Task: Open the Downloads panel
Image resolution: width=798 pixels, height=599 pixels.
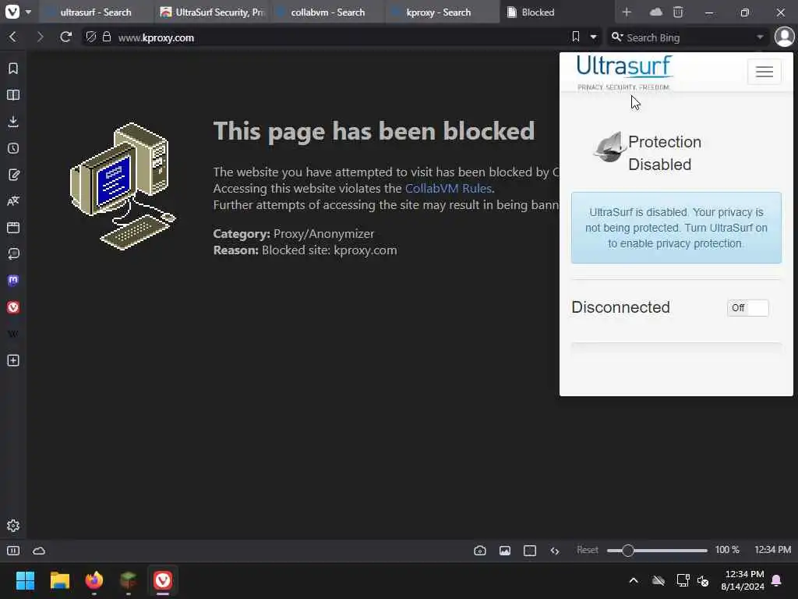Action: 13,122
